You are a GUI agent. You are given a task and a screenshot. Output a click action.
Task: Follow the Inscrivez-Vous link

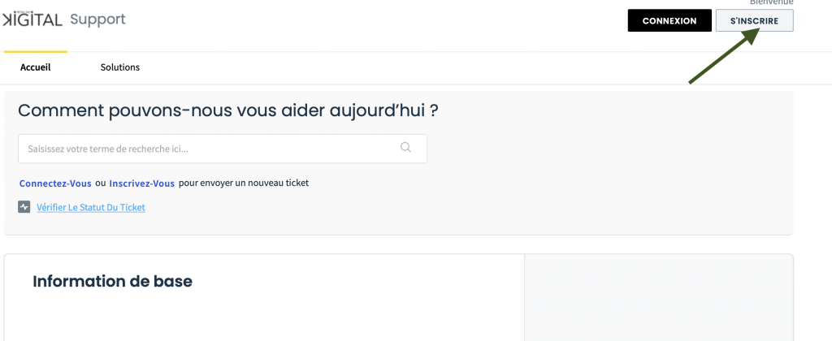click(x=142, y=183)
